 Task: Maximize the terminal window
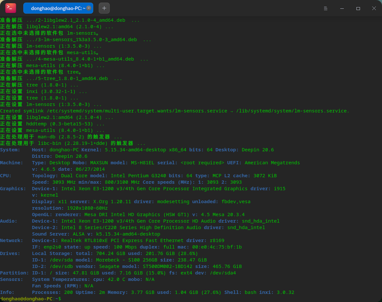pos(358,8)
